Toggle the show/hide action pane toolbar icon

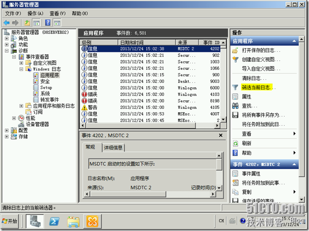pos(57,23)
